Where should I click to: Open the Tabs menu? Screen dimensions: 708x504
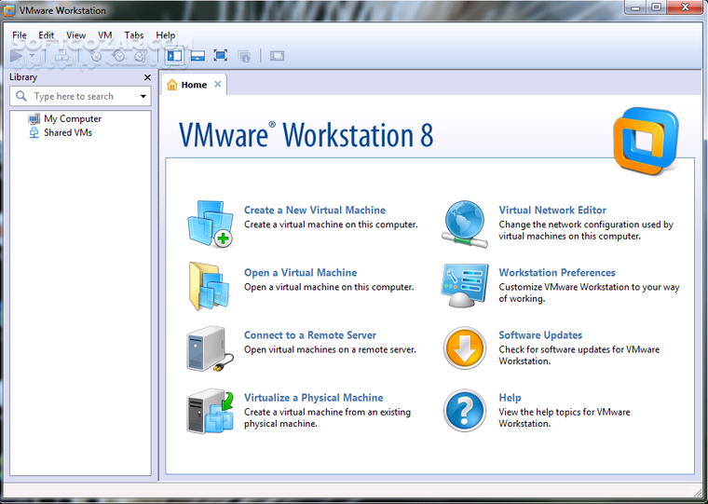tap(134, 35)
